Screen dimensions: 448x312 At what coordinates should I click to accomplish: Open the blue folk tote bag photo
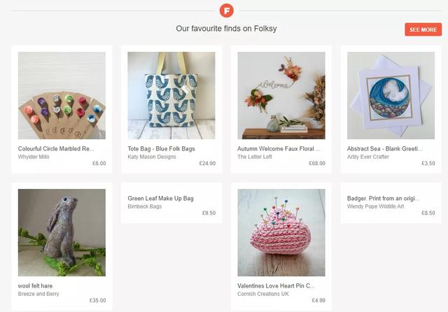pyautogui.click(x=171, y=95)
